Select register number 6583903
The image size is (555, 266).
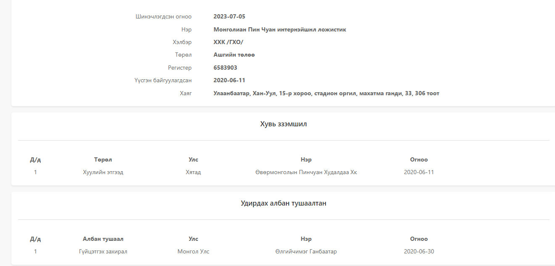(225, 68)
